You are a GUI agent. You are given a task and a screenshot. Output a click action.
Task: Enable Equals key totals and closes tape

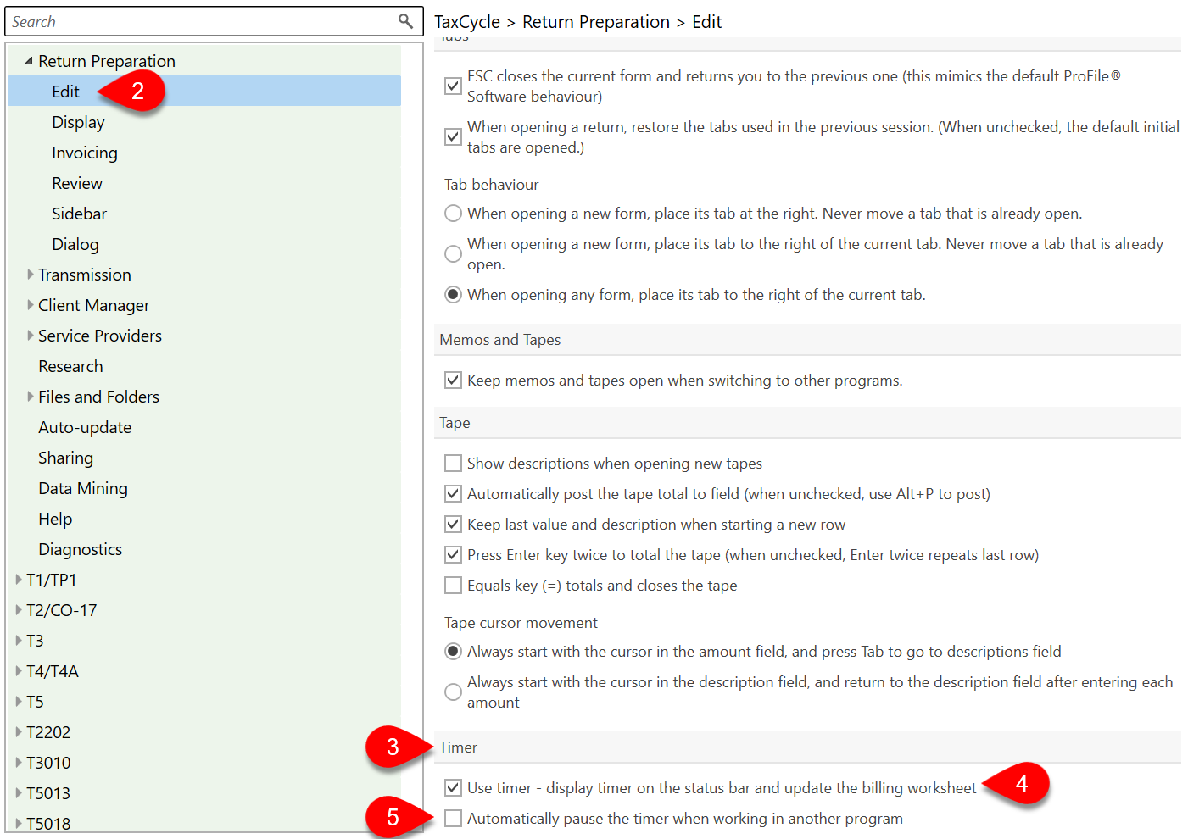click(x=454, y=586)
